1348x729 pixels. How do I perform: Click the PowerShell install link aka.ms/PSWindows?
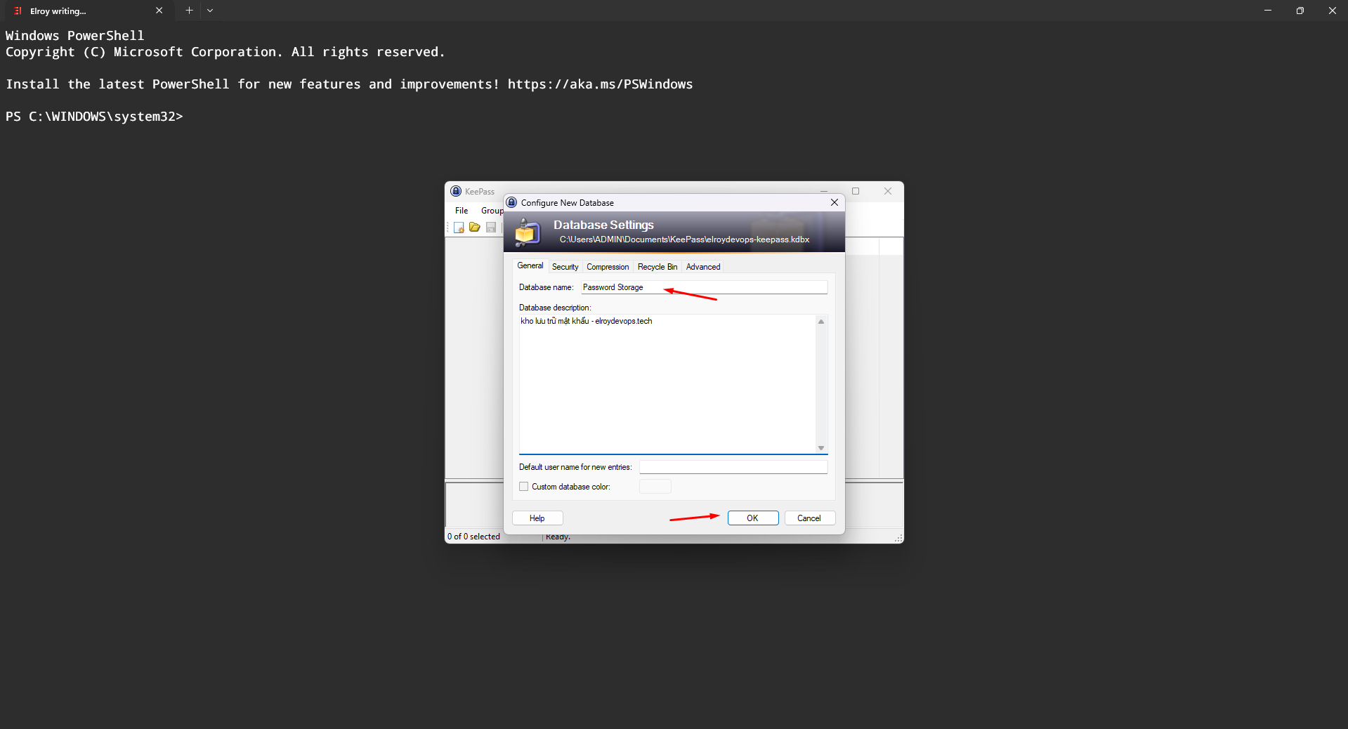pyautogui.click(x=600, y=84)
